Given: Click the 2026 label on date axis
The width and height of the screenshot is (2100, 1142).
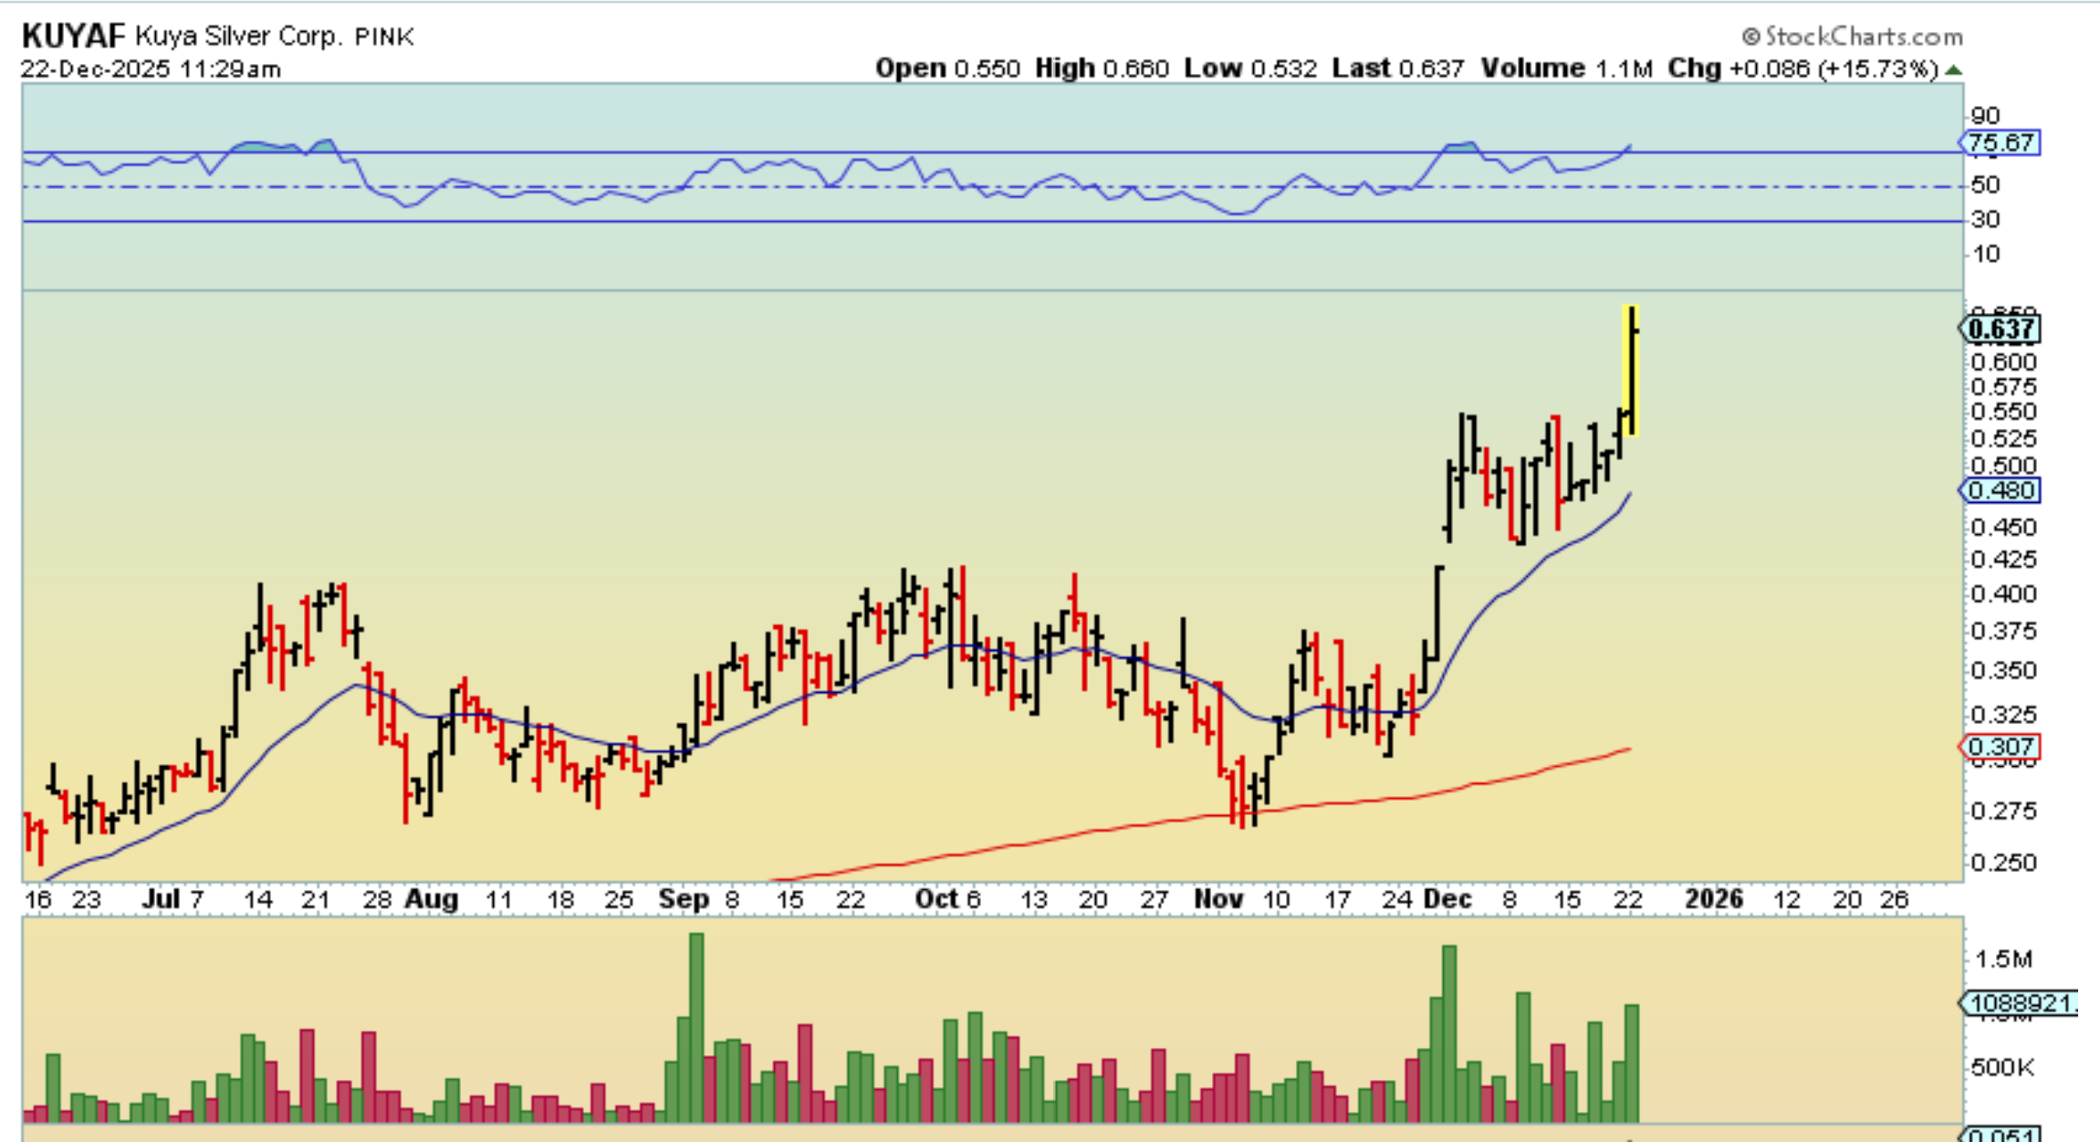Looking at the screenshot, I should tap(1713, 899).
